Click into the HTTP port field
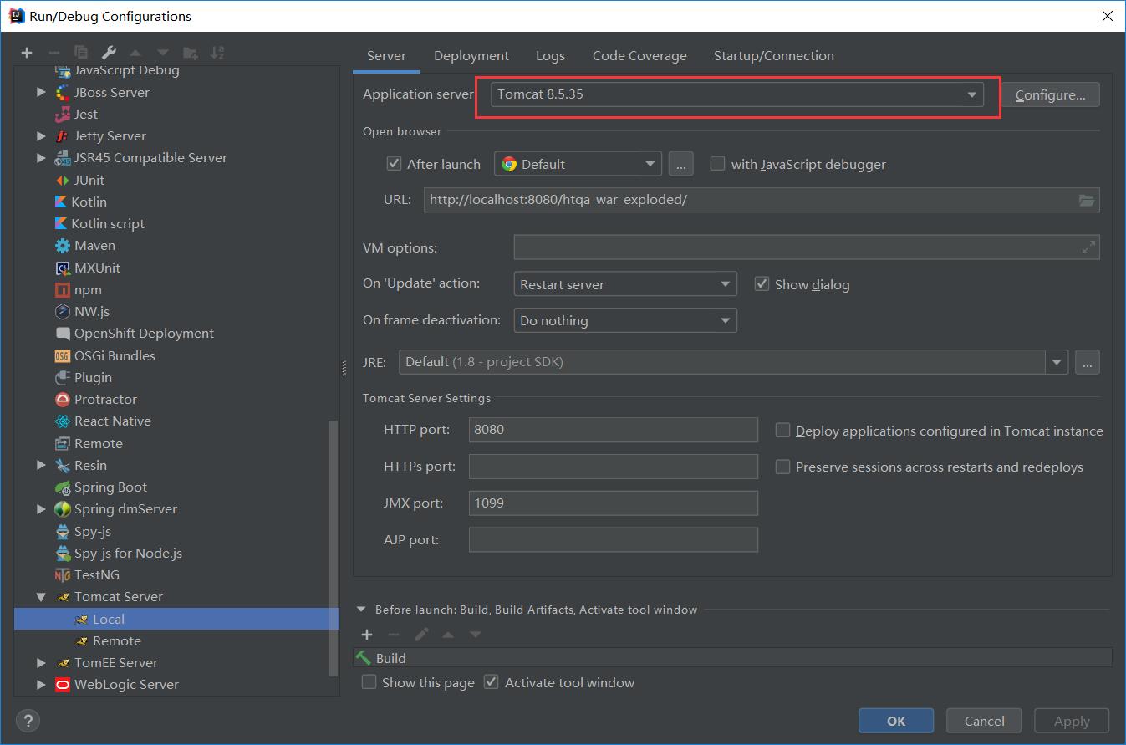 click(613, 430)
